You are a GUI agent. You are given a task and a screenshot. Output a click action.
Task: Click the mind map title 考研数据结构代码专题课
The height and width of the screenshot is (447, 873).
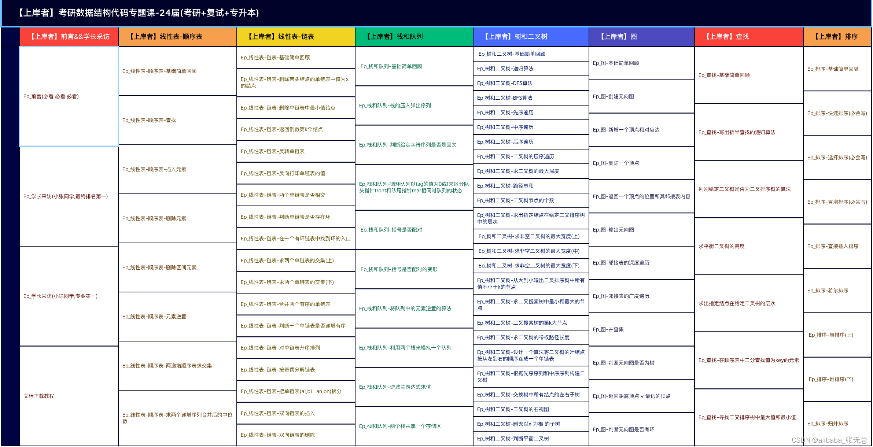(x=139, y=13)
